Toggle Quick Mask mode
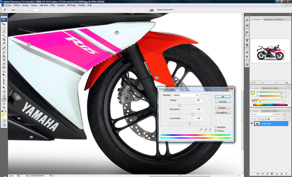Viewport: 292px width, 177px height. click(x=4, y=120)
